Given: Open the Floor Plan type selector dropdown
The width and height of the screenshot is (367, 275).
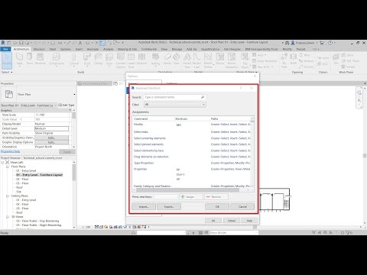Looking at the screenshot, I should [x=74, y=95].
